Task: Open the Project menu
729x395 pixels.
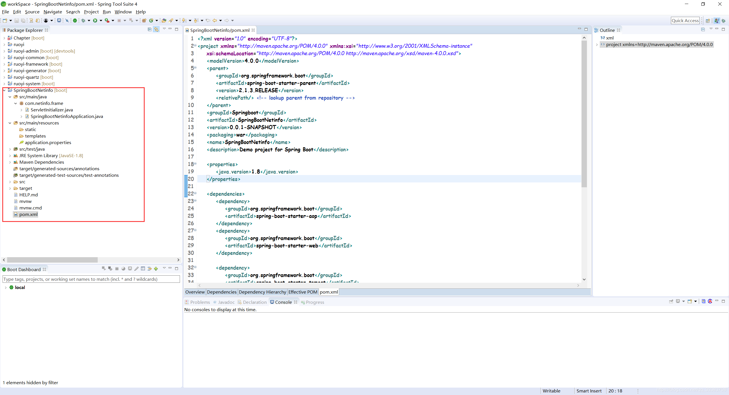Action: click(x=91, y=12)
